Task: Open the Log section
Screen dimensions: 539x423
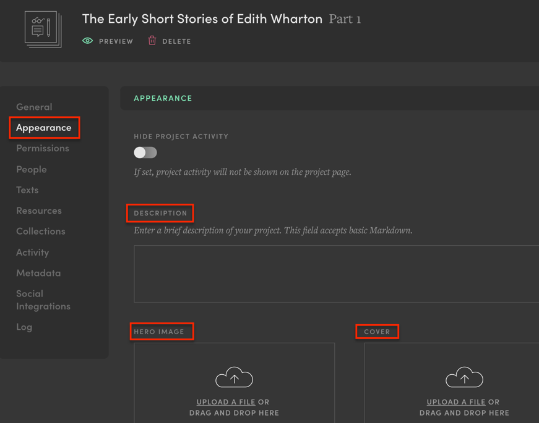Action: pos(24,327)
